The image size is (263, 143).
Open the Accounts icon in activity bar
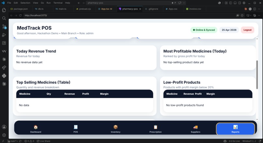coord(4,127)
